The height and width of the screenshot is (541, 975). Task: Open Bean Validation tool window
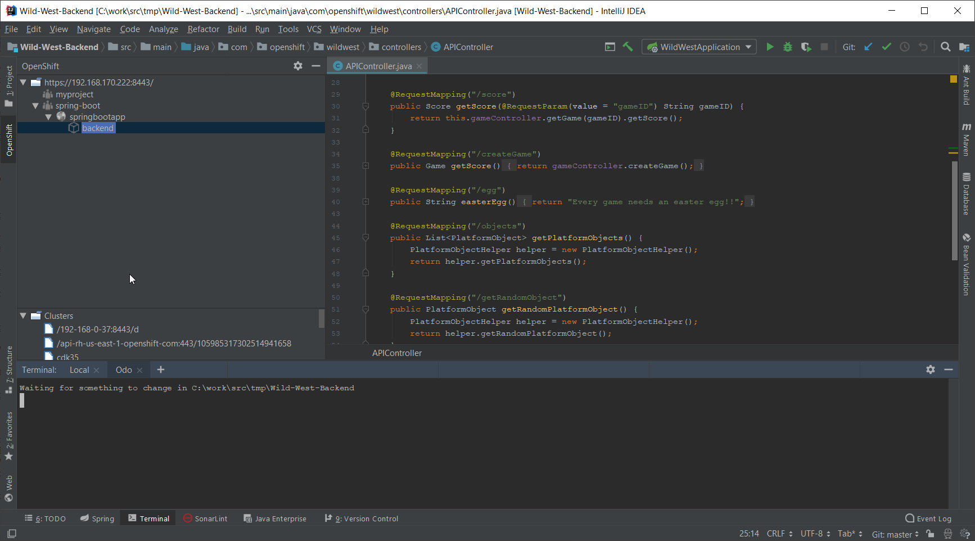pyautogui.click(x=967, y=264)
